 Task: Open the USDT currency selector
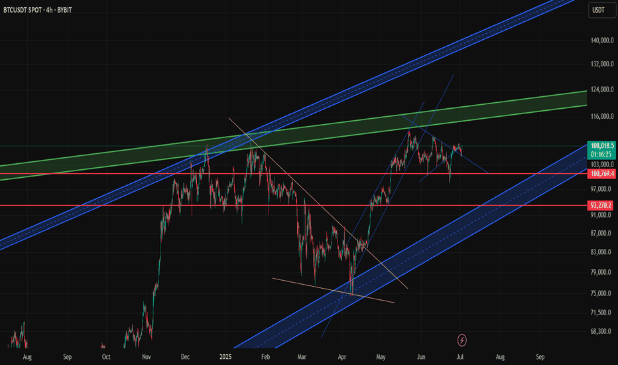(602, 10)
